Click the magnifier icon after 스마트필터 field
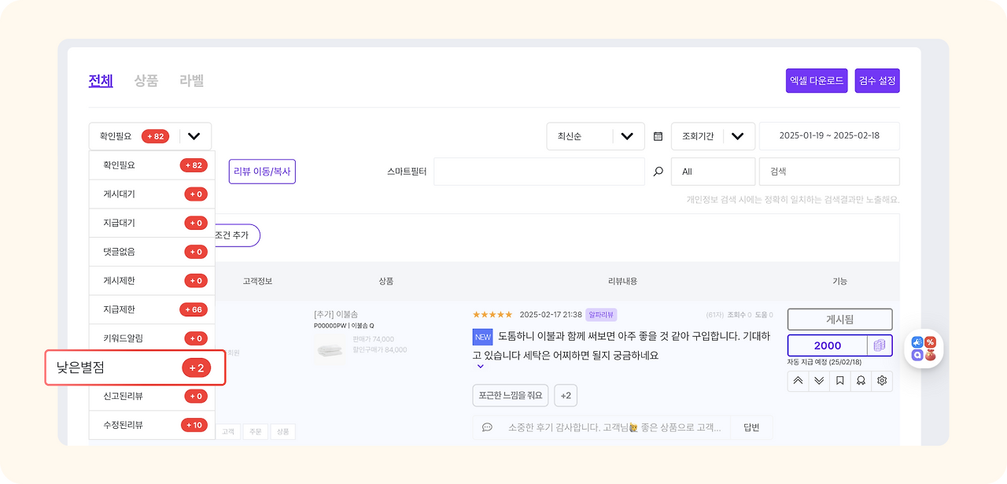 click(x=658, y=171)
